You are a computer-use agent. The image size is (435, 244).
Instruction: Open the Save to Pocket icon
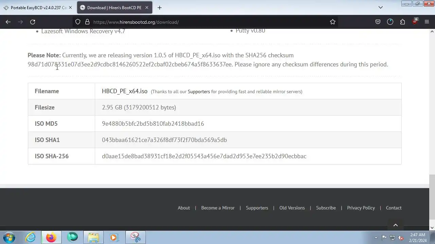378,22
